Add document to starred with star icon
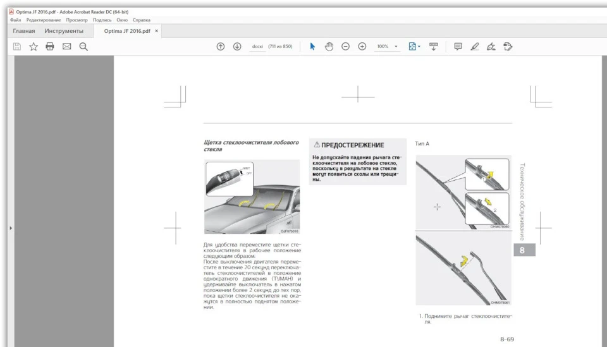607x347 pixels. [x=34, y=47]
